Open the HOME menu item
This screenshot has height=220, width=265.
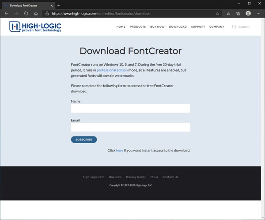click(121, 27)
